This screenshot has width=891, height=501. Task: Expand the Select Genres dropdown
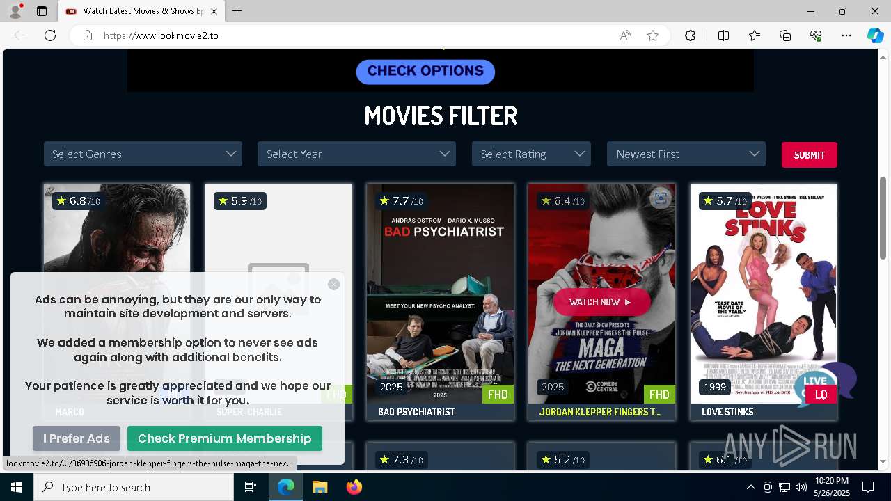[143, 154]
